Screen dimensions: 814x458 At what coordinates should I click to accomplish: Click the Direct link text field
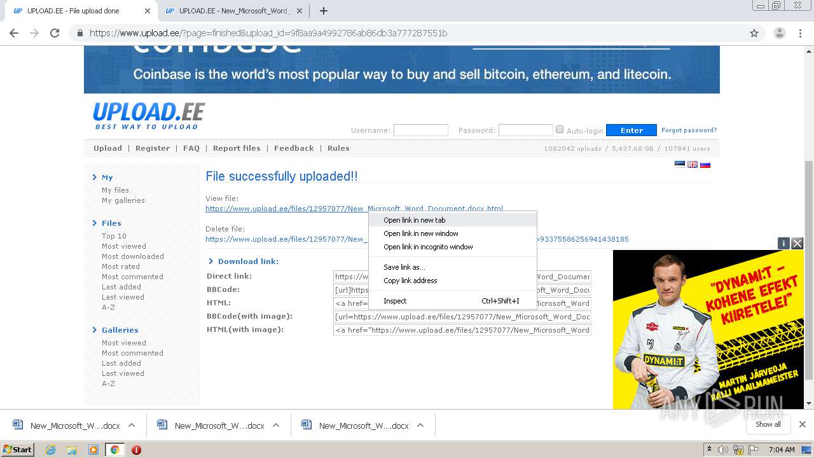(x=462, y=276)
